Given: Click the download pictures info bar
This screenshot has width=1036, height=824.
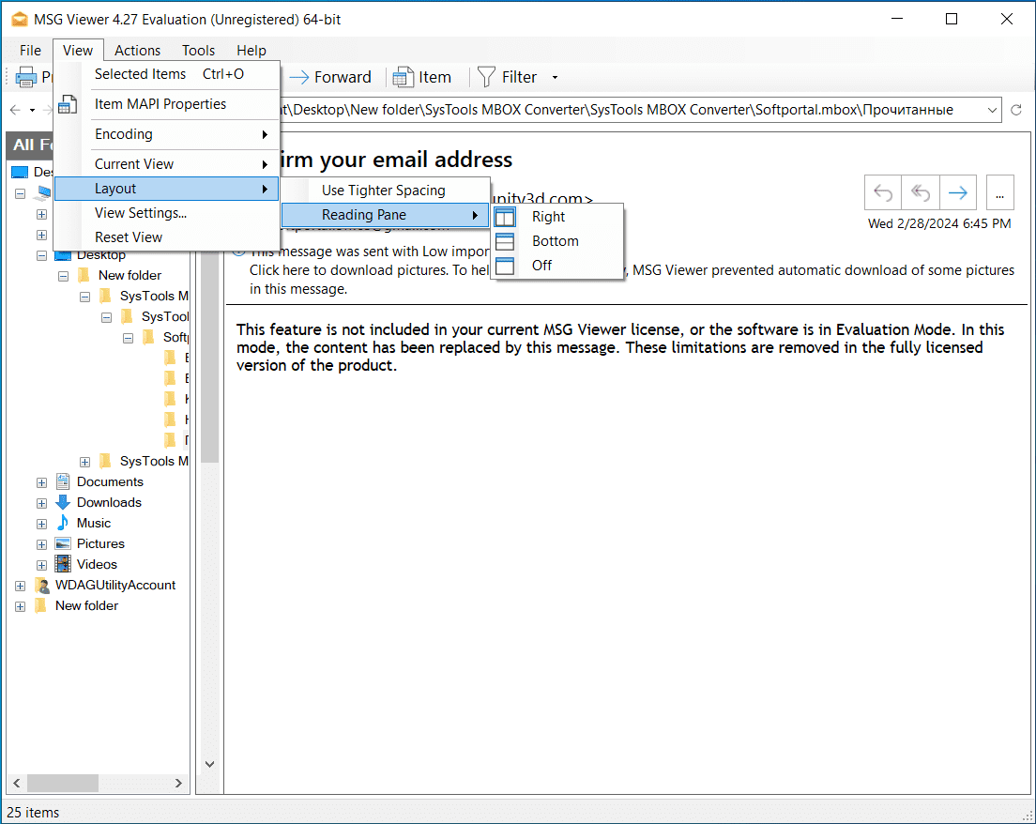Looking at the screenshot, I should tap(631, 280).
